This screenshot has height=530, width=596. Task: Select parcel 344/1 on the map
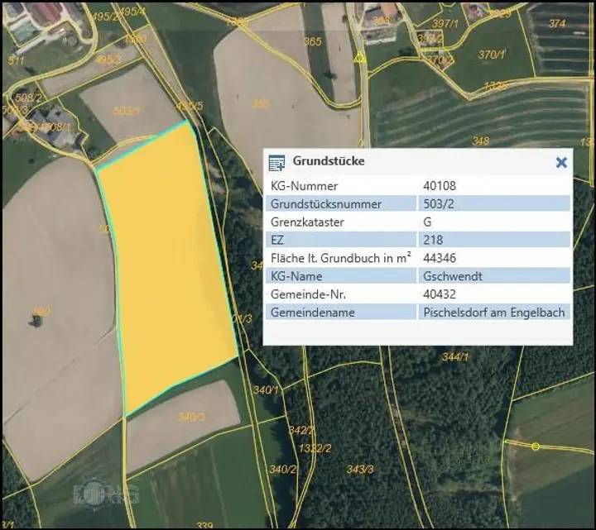tap(454, 357)
